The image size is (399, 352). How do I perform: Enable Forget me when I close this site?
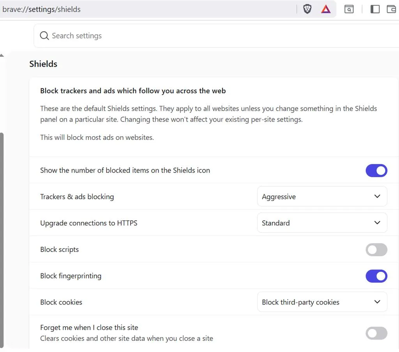(376, 333)
